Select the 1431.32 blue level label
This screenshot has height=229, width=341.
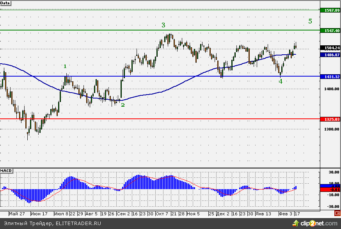(330, 77)
